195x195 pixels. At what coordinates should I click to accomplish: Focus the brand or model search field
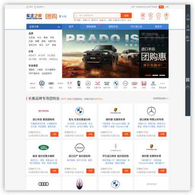pos(97,16)
